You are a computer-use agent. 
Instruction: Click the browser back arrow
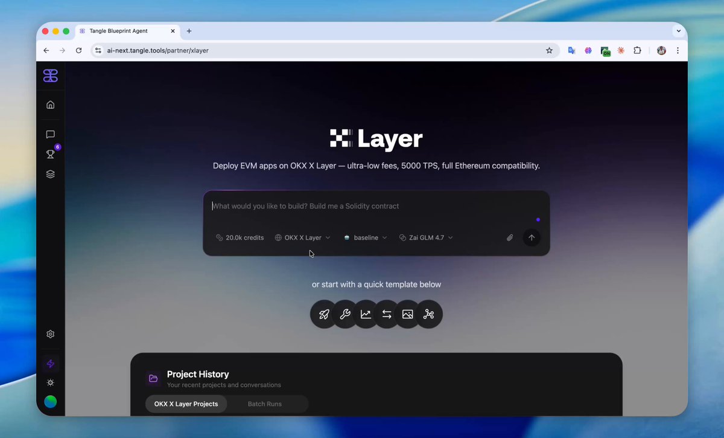(x=46, y=51)
